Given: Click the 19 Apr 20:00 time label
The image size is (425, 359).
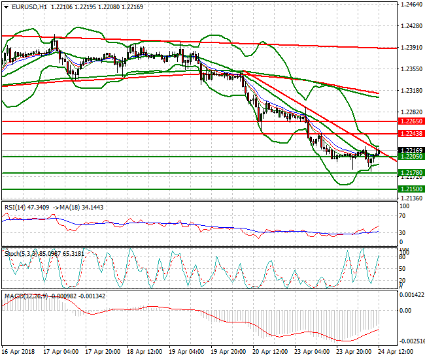Looking at the screenshot, I should pyautogui.click(x=228, y=352).
